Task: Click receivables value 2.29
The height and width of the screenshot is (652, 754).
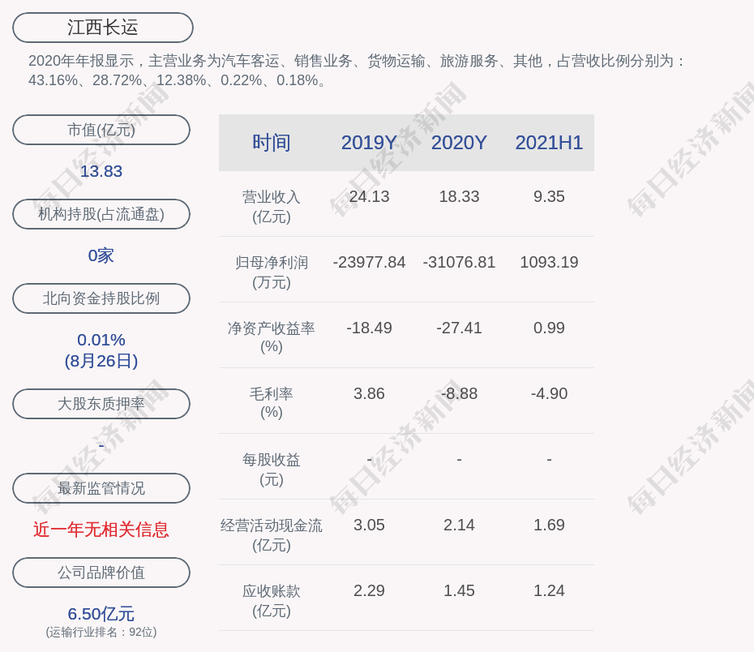Action: (370, 591)
